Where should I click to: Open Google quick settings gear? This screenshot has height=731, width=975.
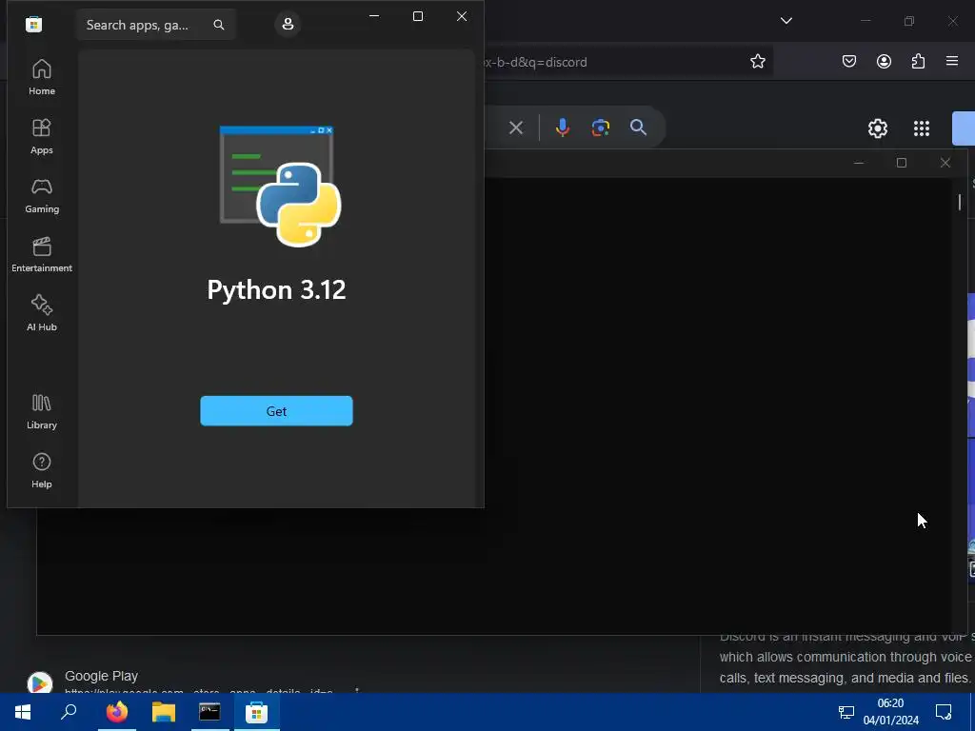877,128
